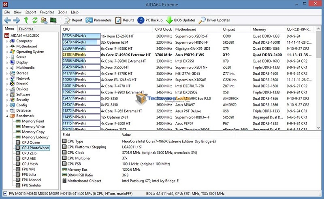Click the Forward arrow toolbar icon
The image size is (324, 199).
17,20
